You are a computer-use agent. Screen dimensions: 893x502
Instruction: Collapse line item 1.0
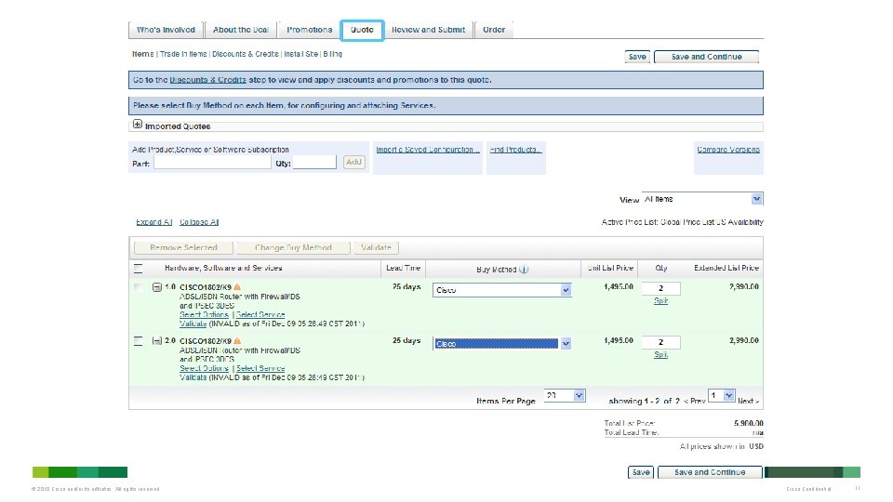[156, 287]
